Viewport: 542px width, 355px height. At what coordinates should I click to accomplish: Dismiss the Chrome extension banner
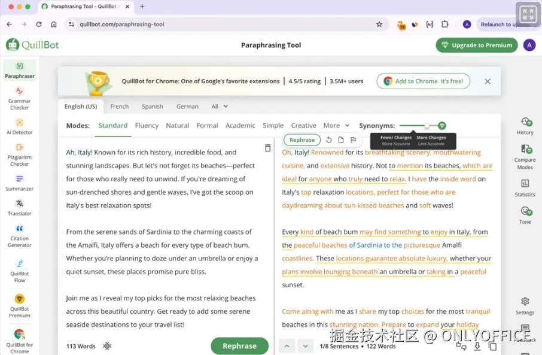tap(488, 81)
